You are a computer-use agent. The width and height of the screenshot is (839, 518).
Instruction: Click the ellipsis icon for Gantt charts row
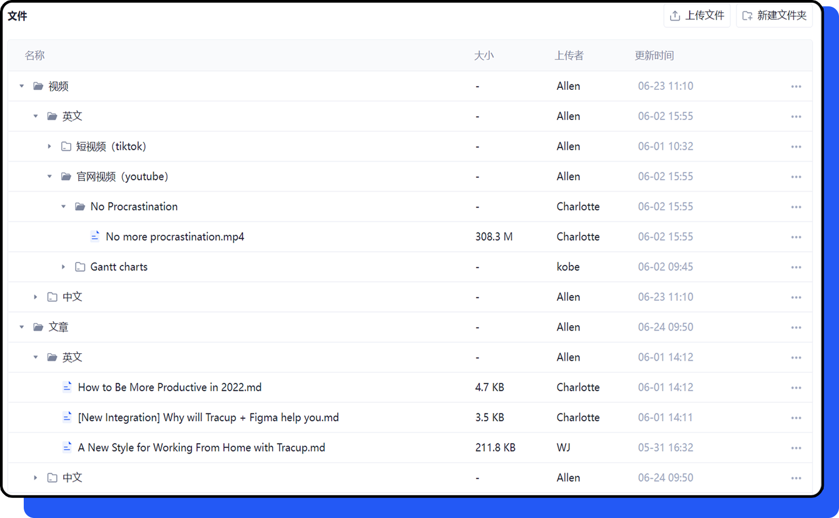coord(796,267)
